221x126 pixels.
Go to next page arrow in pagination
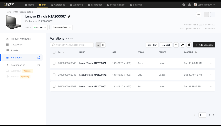(x=214, y=115)
